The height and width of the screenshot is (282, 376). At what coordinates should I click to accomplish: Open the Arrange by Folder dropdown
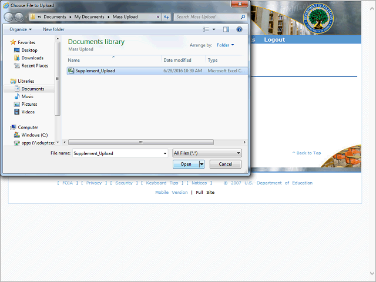click(x=226, y=45)
